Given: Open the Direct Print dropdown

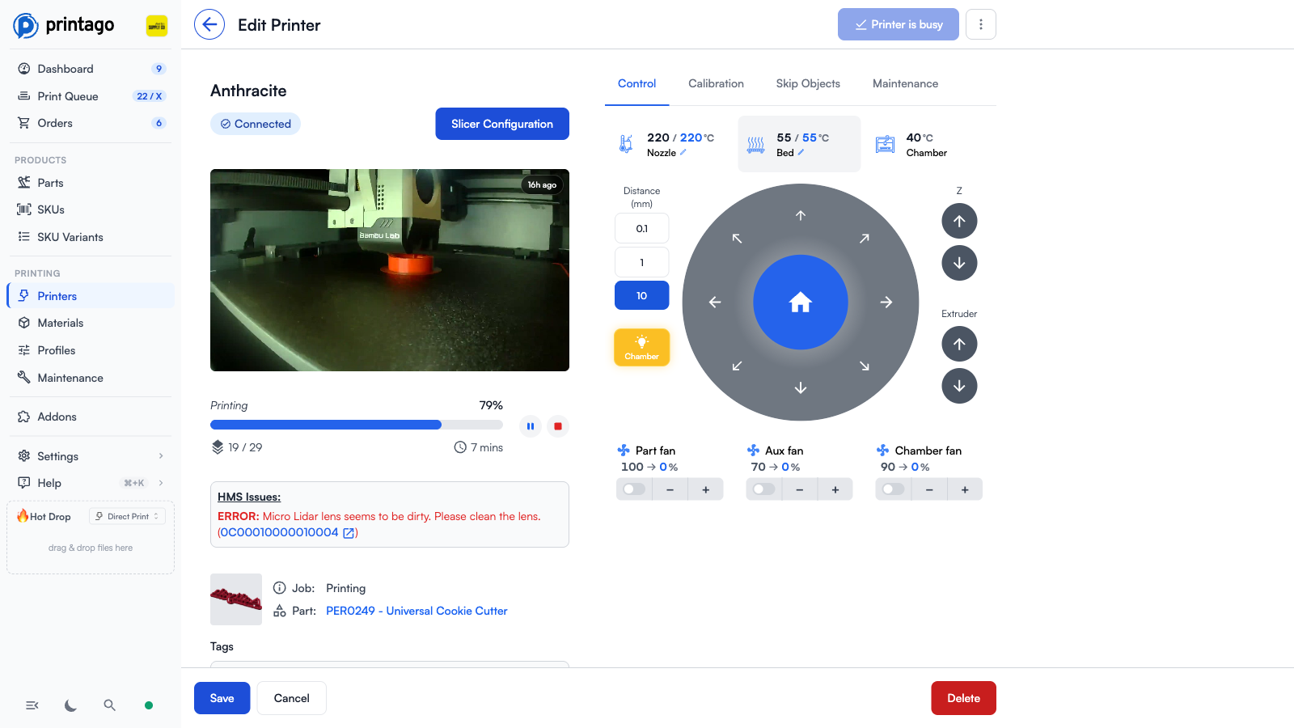Looking at the screenshot, I should pyautogui.click(x=127, y=516).
